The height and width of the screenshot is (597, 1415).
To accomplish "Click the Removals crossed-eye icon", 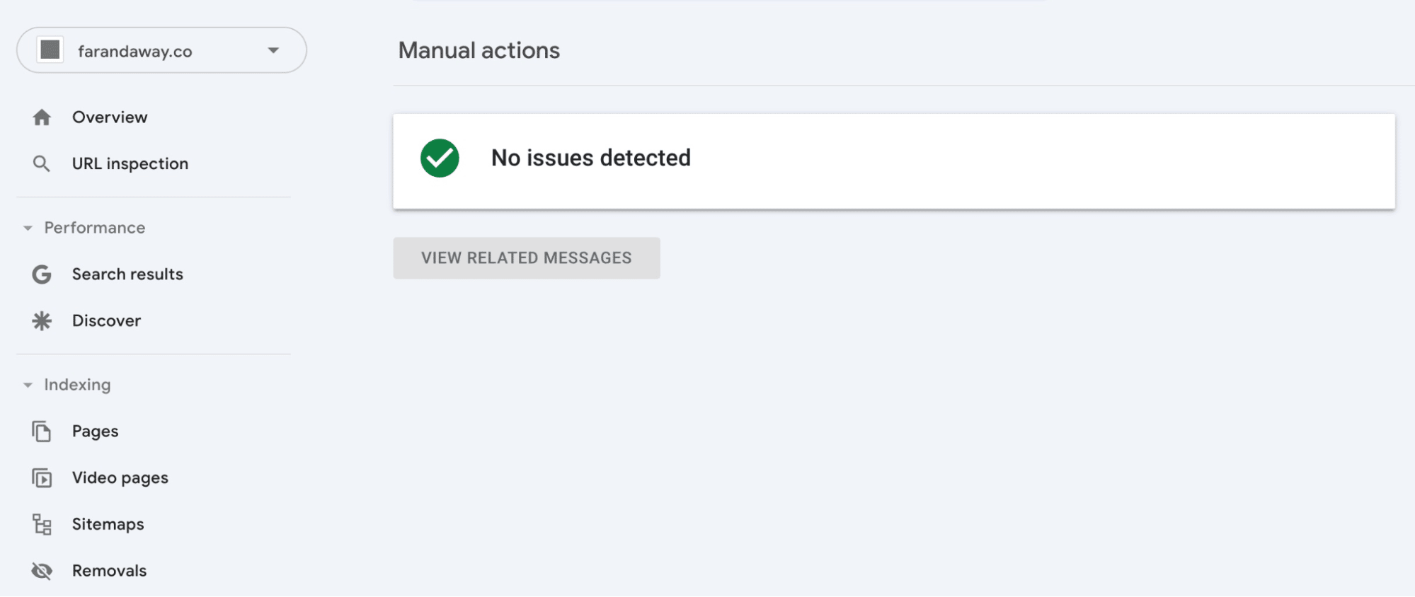I will click(42, 571).
